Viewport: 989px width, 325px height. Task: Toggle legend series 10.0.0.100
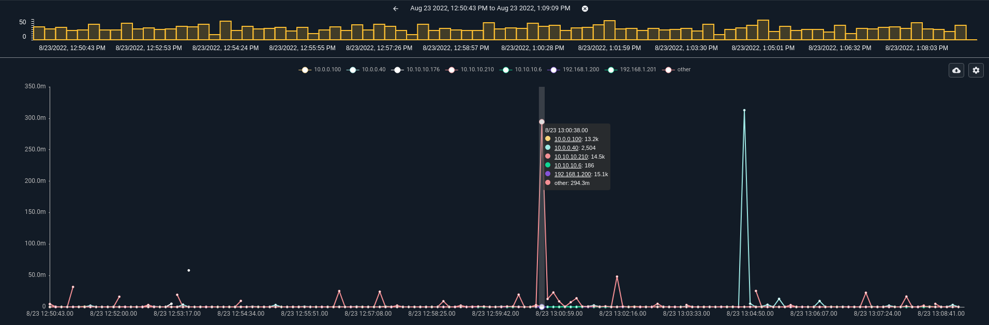point(320,70)
